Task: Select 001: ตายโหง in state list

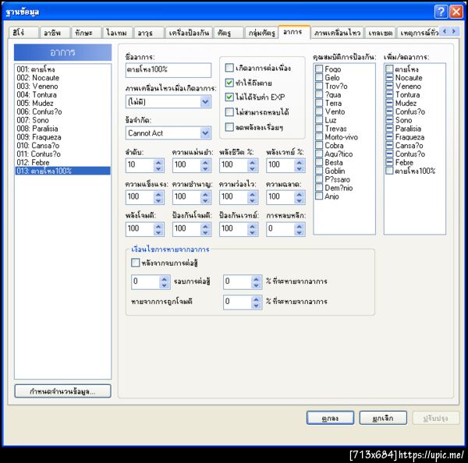Action: tap(62, 69)
